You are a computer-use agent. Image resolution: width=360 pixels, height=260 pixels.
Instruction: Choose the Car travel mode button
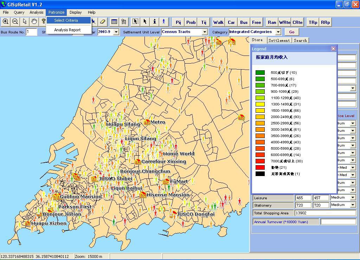231,22
